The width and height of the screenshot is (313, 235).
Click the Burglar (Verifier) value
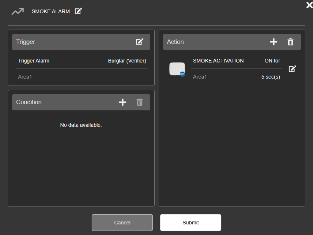click(x=127, y=61)
